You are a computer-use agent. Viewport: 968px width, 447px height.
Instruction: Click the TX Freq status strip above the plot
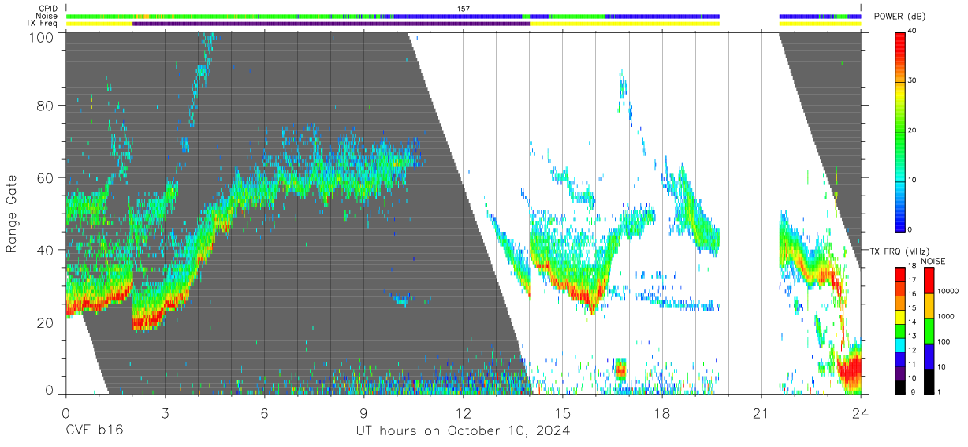click(464, 24)
